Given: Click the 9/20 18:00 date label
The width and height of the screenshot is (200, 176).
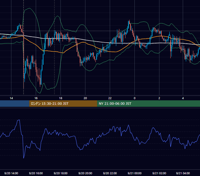Looking at the screenshot, I should [61, 173].
